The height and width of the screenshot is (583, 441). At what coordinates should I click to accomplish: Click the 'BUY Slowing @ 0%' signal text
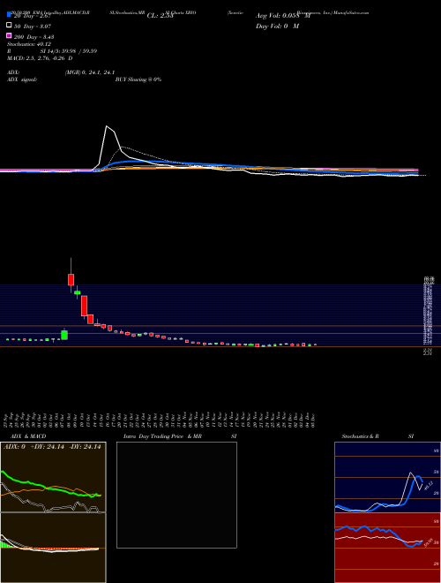tap(138, 79)
